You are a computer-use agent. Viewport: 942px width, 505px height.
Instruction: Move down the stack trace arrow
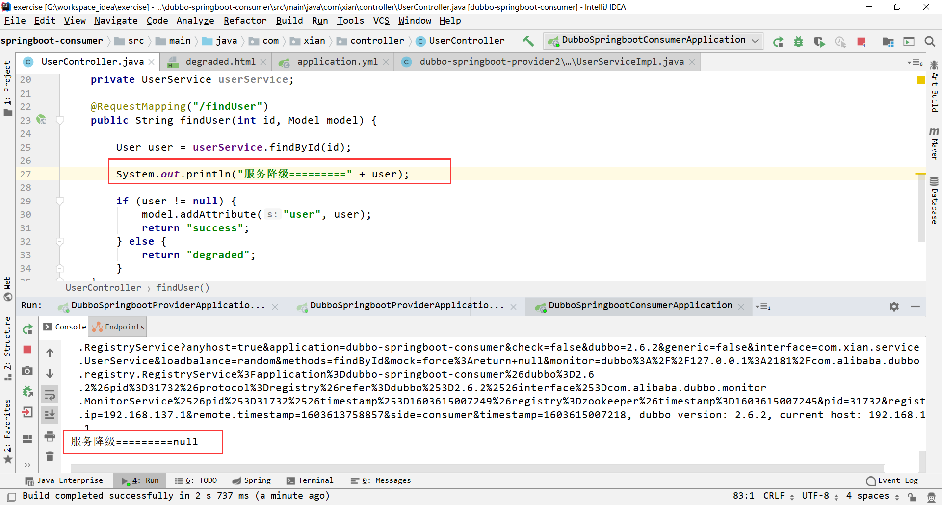[x=50, y=373]
